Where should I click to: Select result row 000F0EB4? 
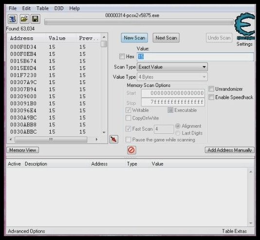tap(54, 54)
